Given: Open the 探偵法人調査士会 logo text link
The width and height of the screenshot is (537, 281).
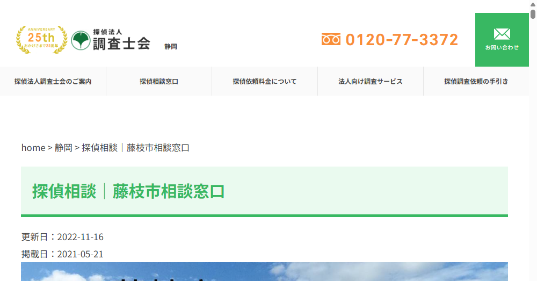Looking at the screenshot, I should (x=121, y=40).
